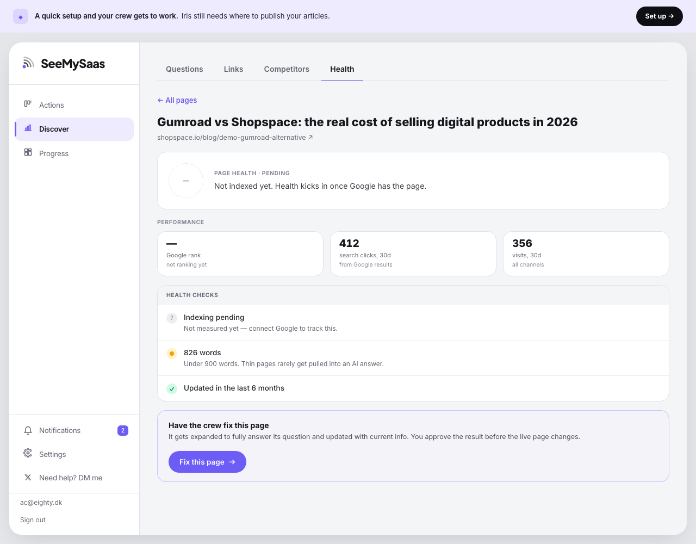Click the 356 visits card
The height and width of the screenshot is (544, 696).
click(586, 254)
